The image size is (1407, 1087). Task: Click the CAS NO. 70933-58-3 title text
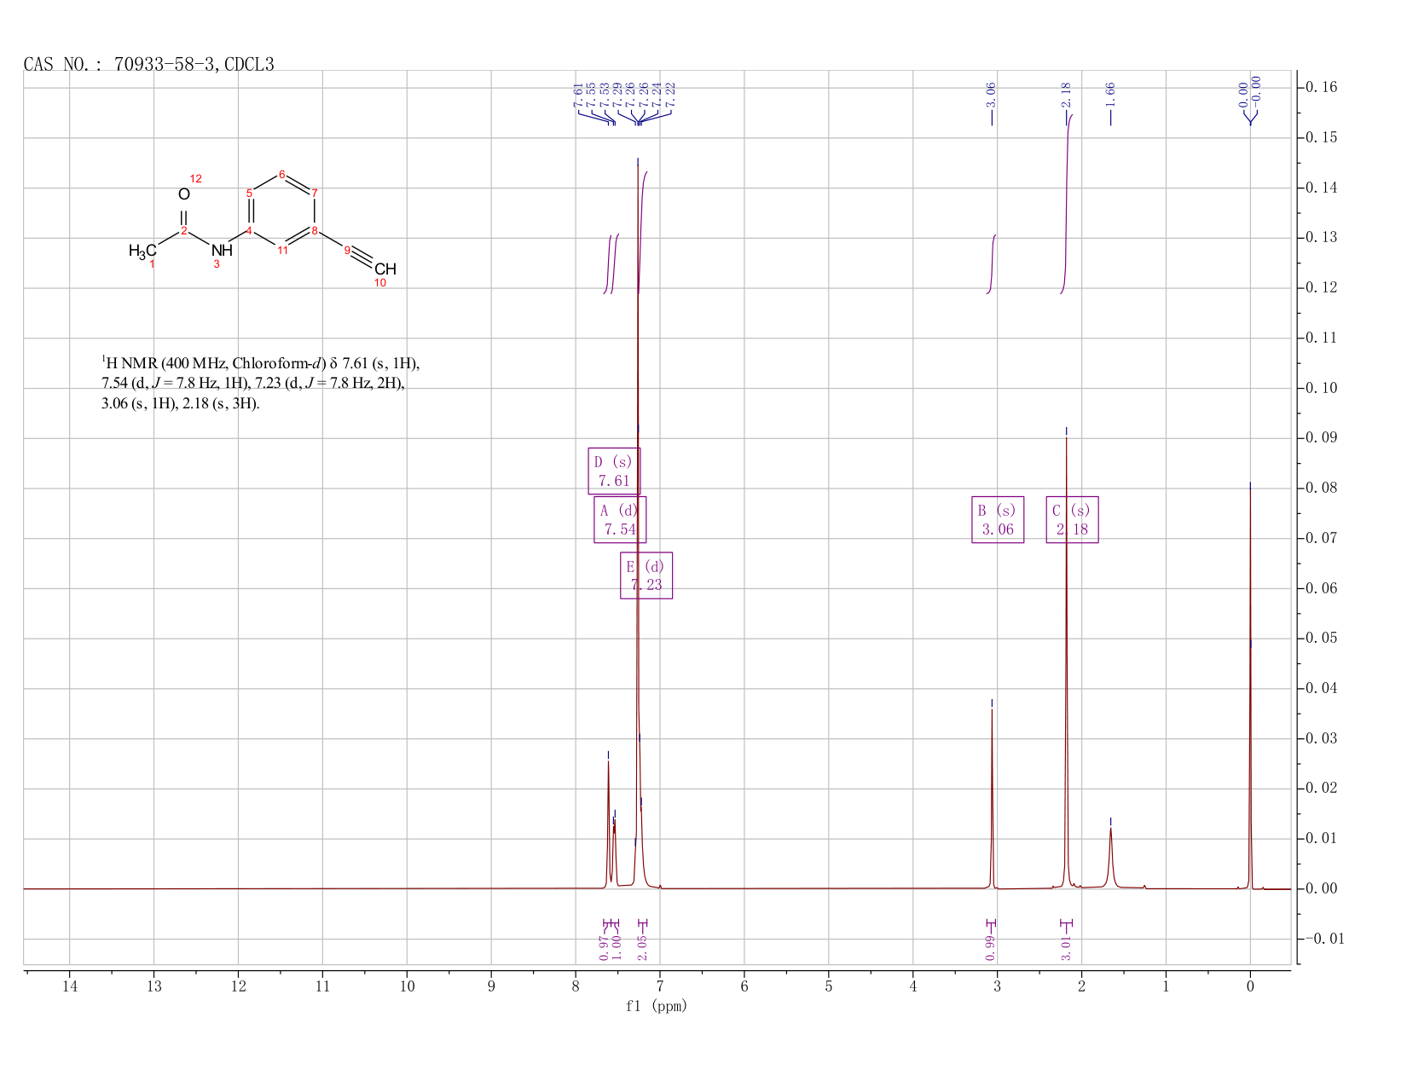[149, 64]
